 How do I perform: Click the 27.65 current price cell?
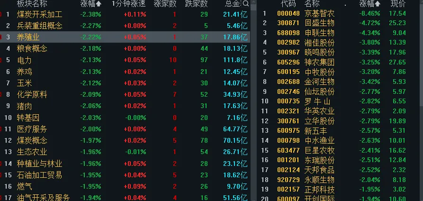coord(397,62)
